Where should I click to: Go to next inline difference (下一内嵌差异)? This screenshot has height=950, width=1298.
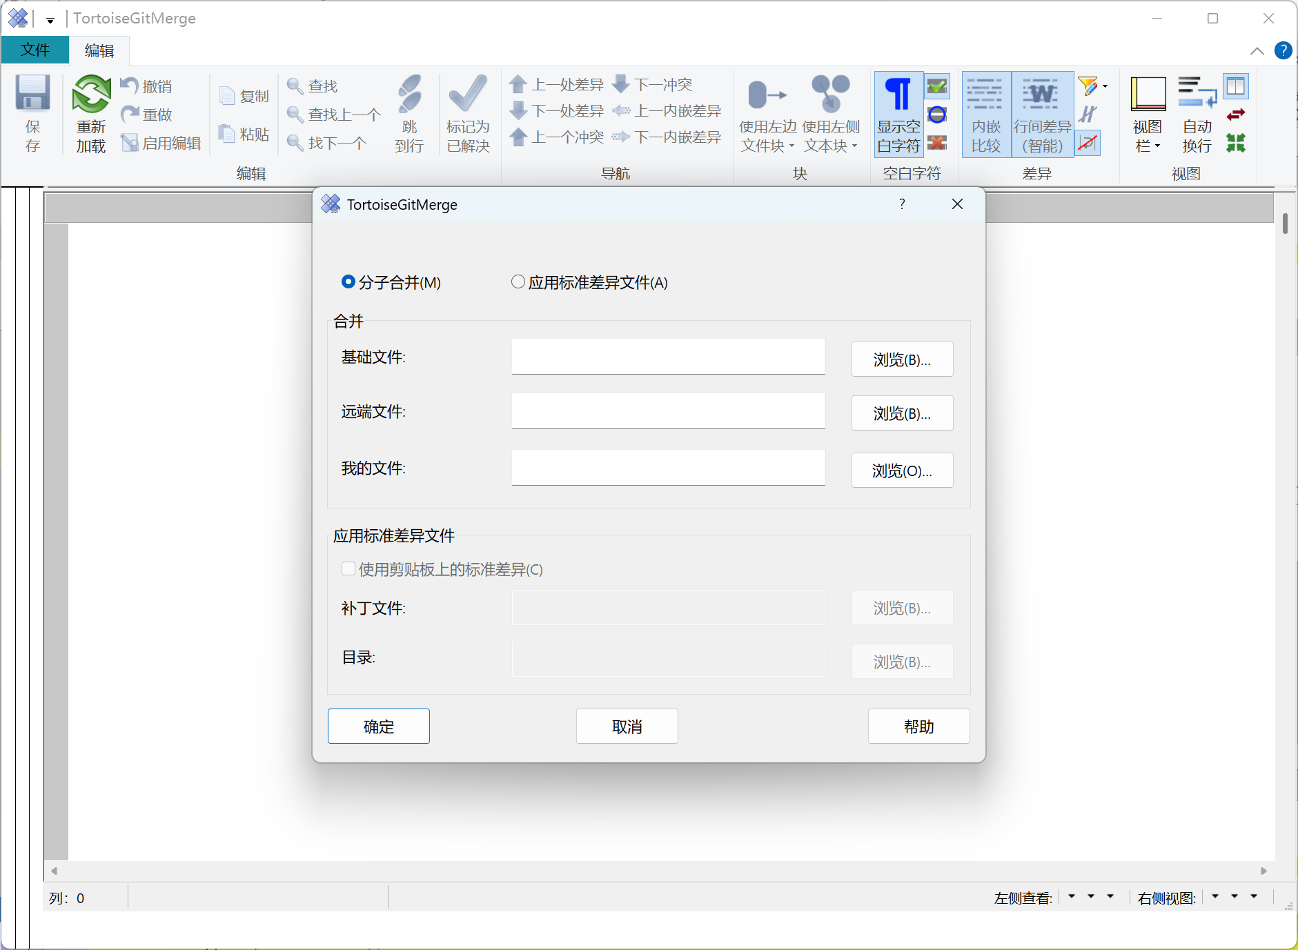(x=667, y=137)
